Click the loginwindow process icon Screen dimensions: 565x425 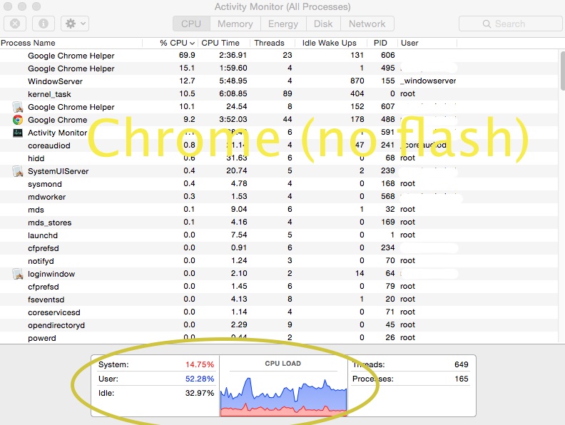tap(18, 274)
